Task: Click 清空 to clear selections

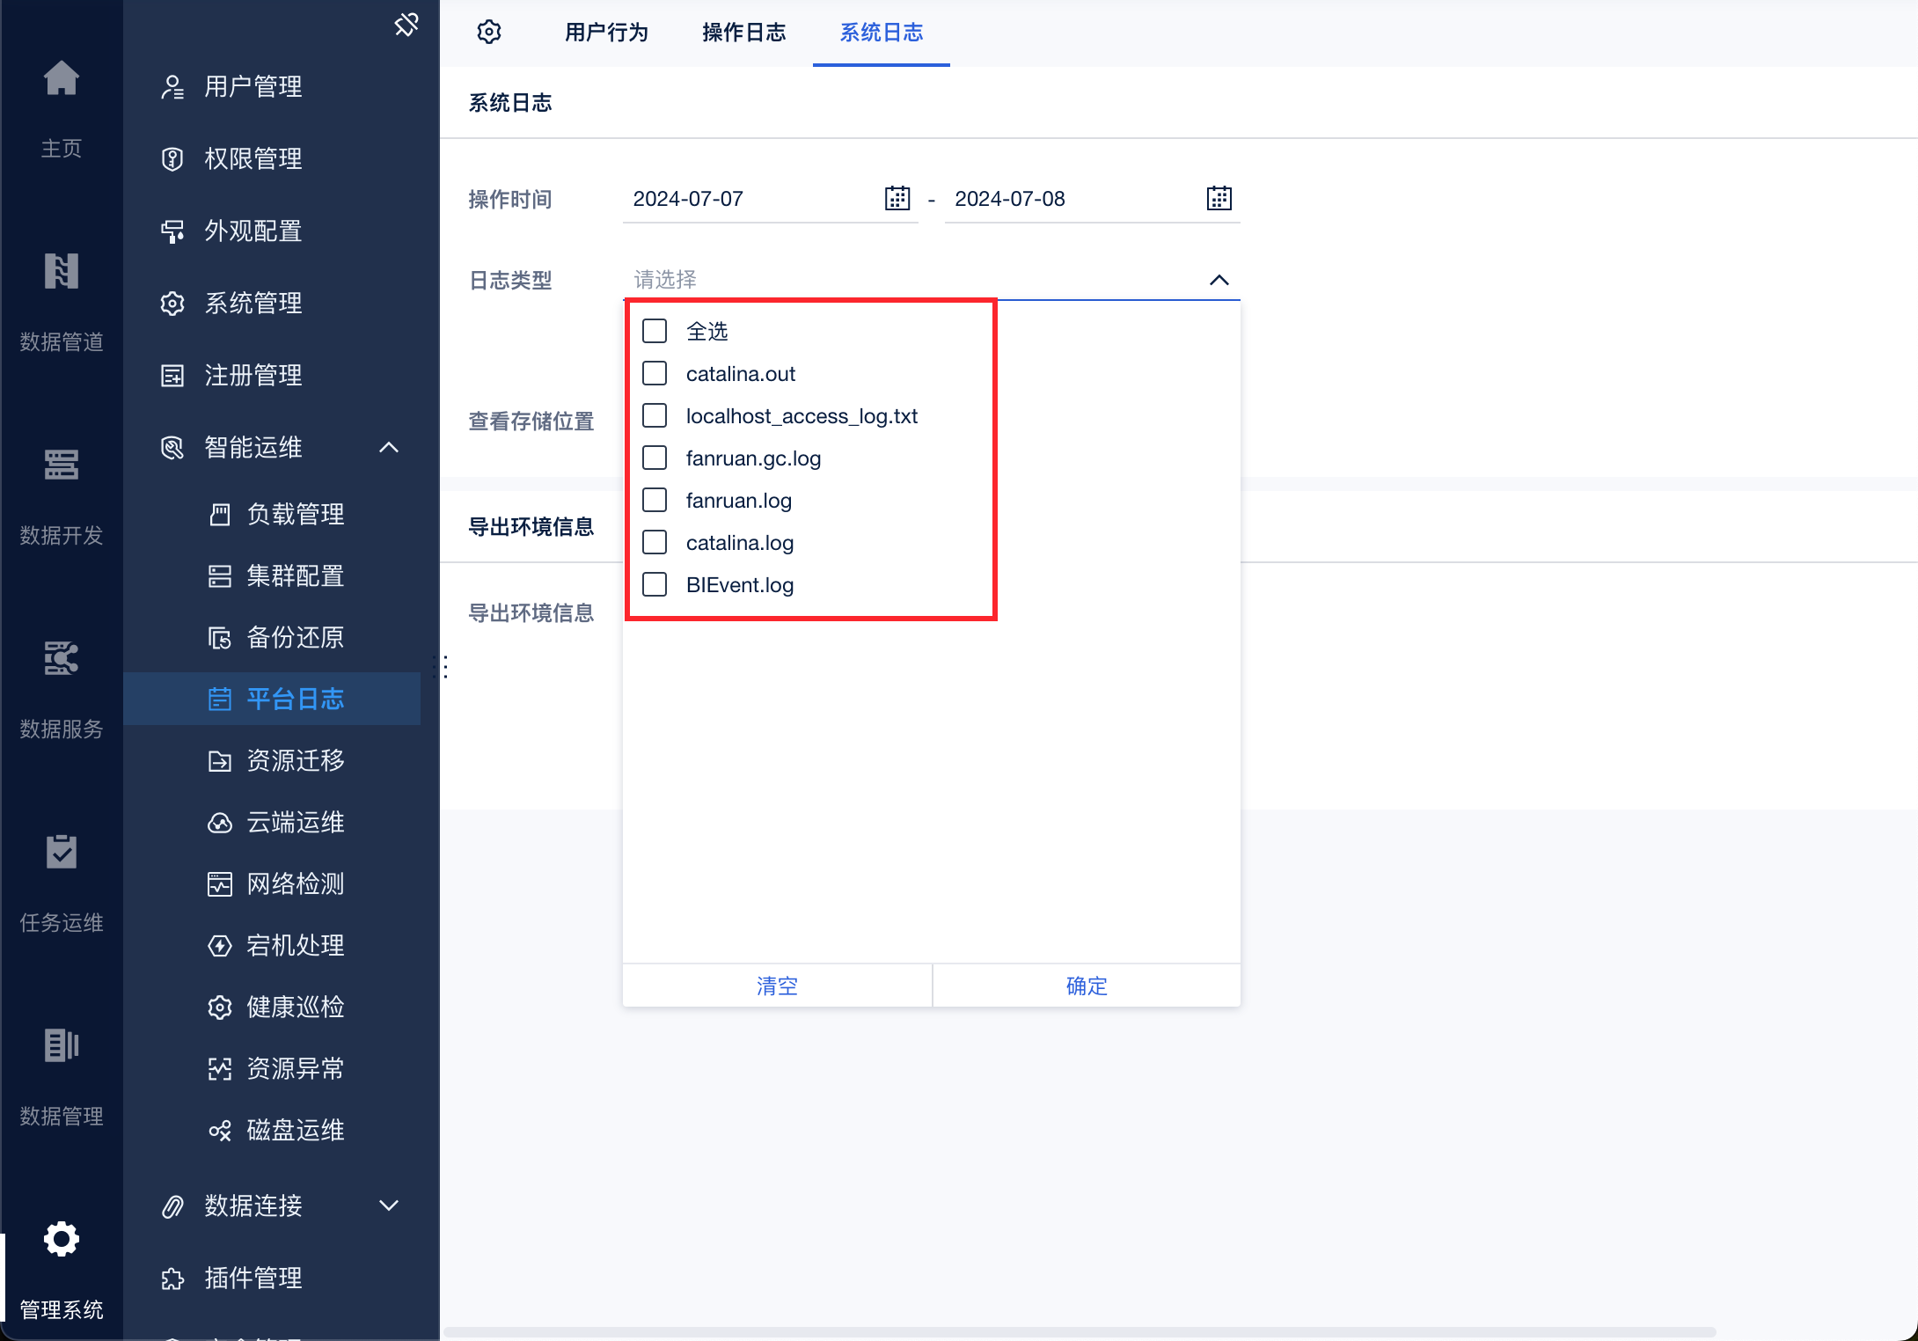Action: pos(777,986)
